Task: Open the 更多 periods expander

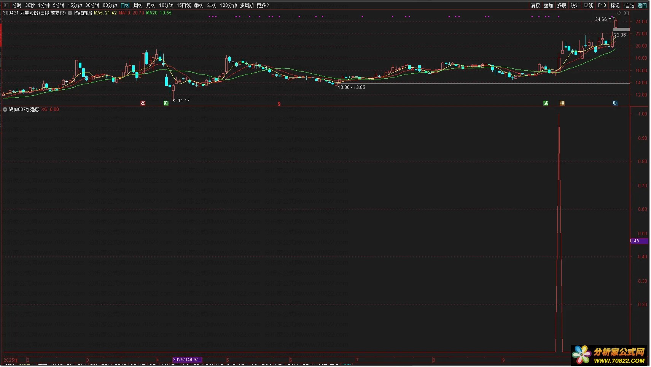Action: point(263,5)
